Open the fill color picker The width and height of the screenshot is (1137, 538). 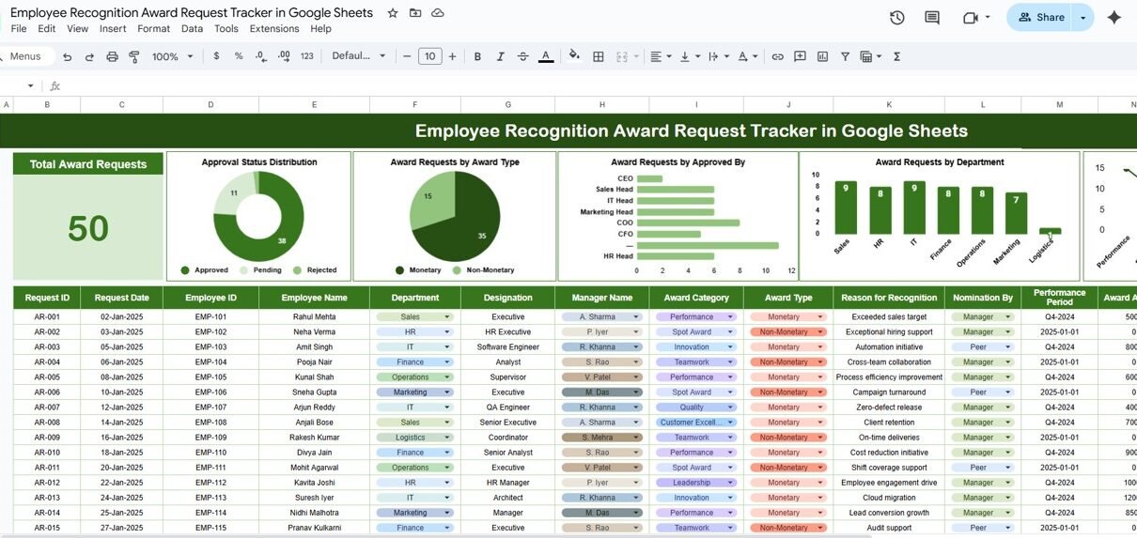click(x=574, y=56)
